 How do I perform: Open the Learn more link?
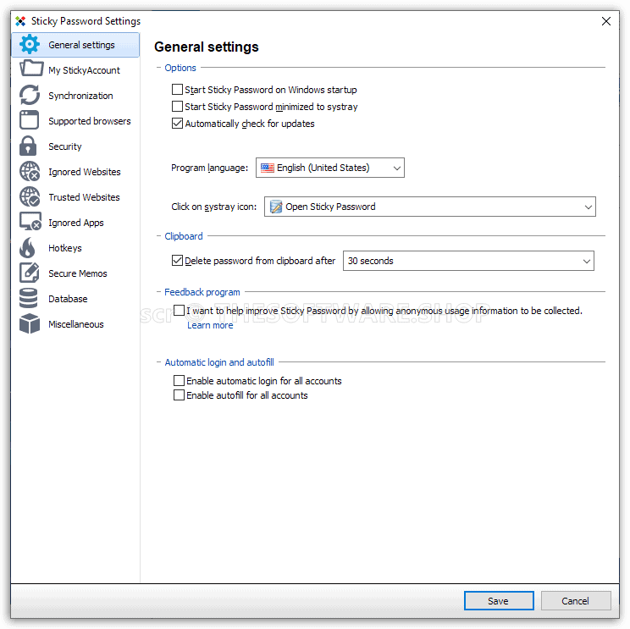210,325
